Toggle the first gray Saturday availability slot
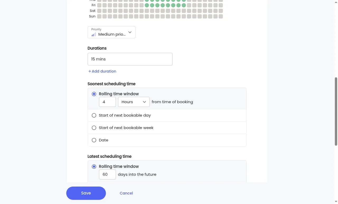This screenshot has width=338, height=204. tap(99, 11)
